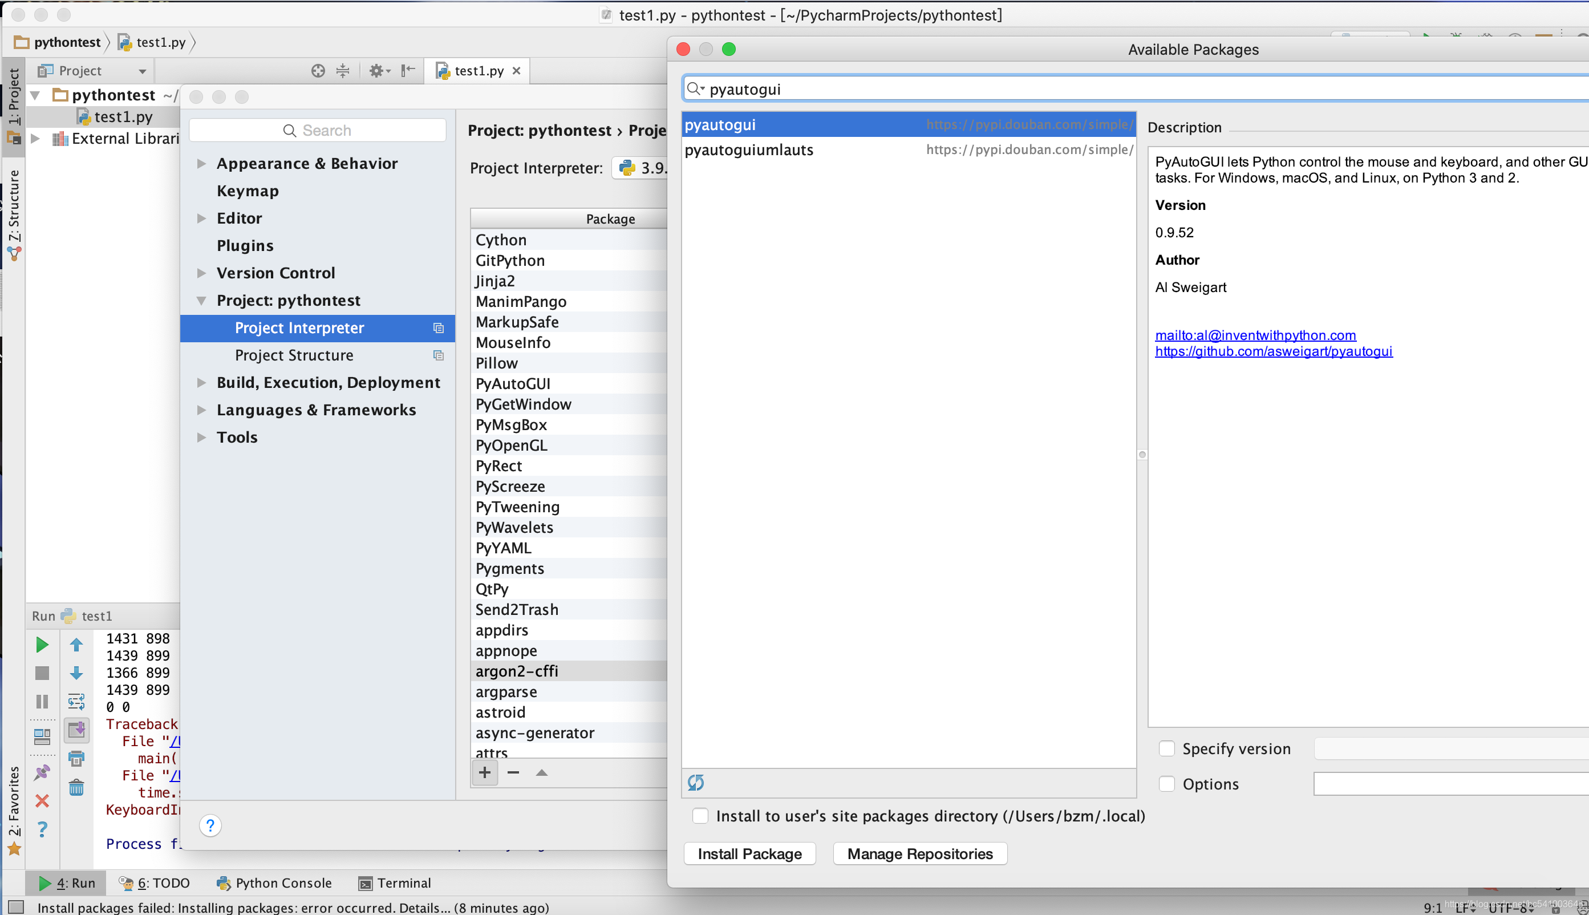
Task: Click the Rerun green play icon in Run panel
Action: [x=42, y=645]
